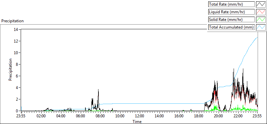The width and height of the screenshot is (267, 124).
Task: Click the 6 value on precipitation axis
Action: [x=17, y=76]
